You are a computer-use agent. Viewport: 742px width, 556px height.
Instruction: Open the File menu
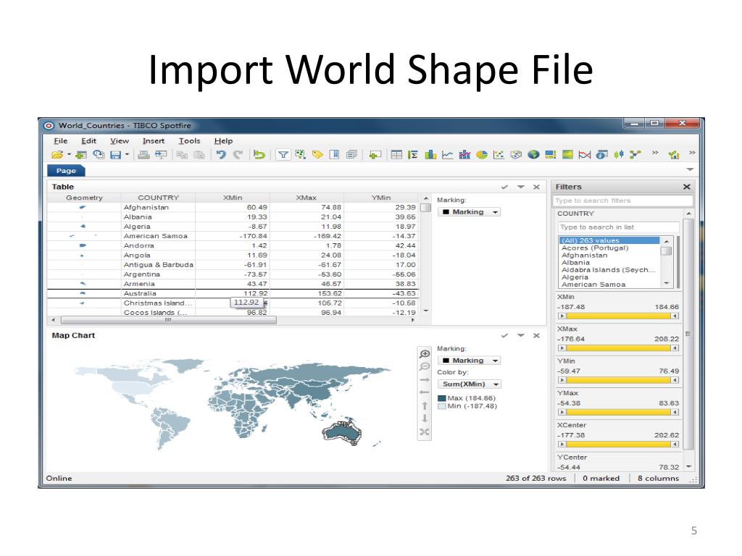[61, 141]
